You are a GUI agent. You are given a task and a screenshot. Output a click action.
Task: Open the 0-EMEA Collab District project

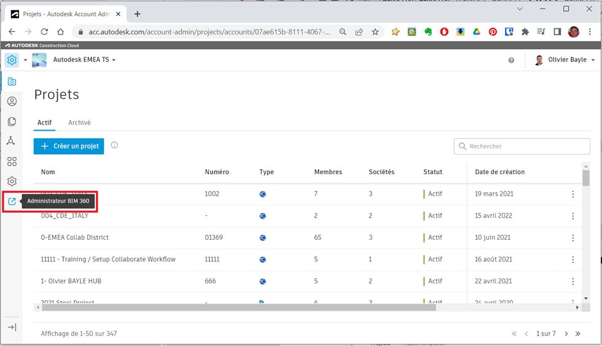pyautogui.click(x=74, y=237)
